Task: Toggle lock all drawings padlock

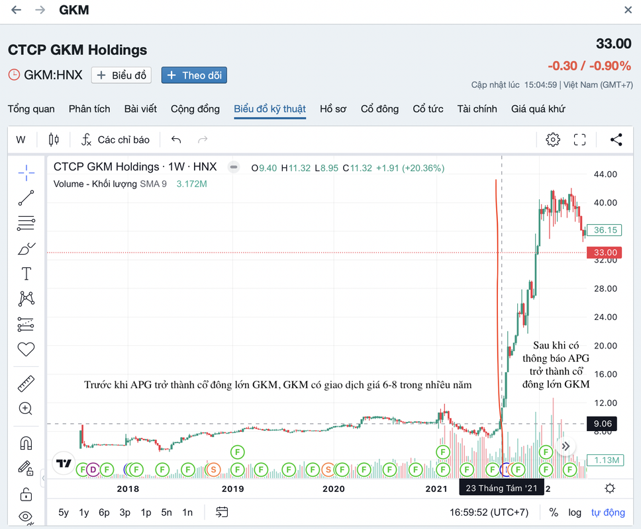Action: pos(26,495)
